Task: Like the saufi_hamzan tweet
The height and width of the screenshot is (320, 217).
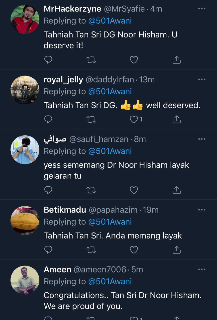Action: (134, 190)
